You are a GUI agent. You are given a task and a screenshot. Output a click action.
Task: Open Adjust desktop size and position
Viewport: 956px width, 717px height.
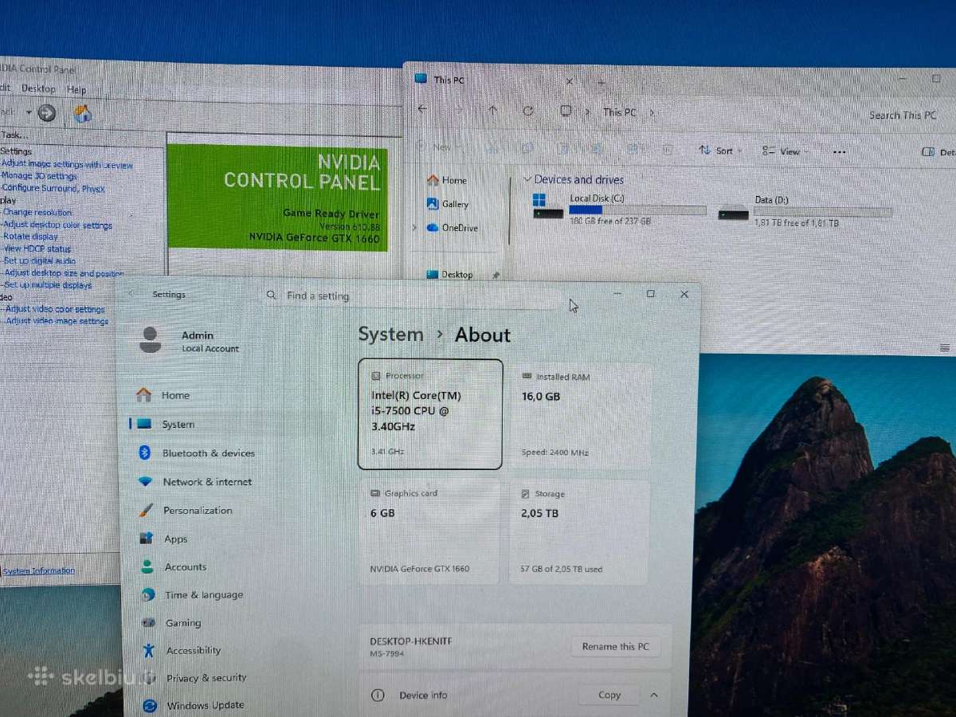click(x=64, y=273)
